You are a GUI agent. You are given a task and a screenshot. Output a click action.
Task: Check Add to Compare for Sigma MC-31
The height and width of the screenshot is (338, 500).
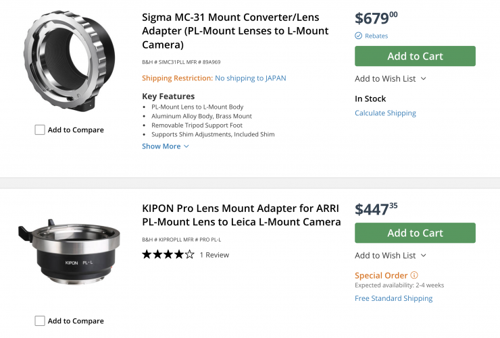40,130
